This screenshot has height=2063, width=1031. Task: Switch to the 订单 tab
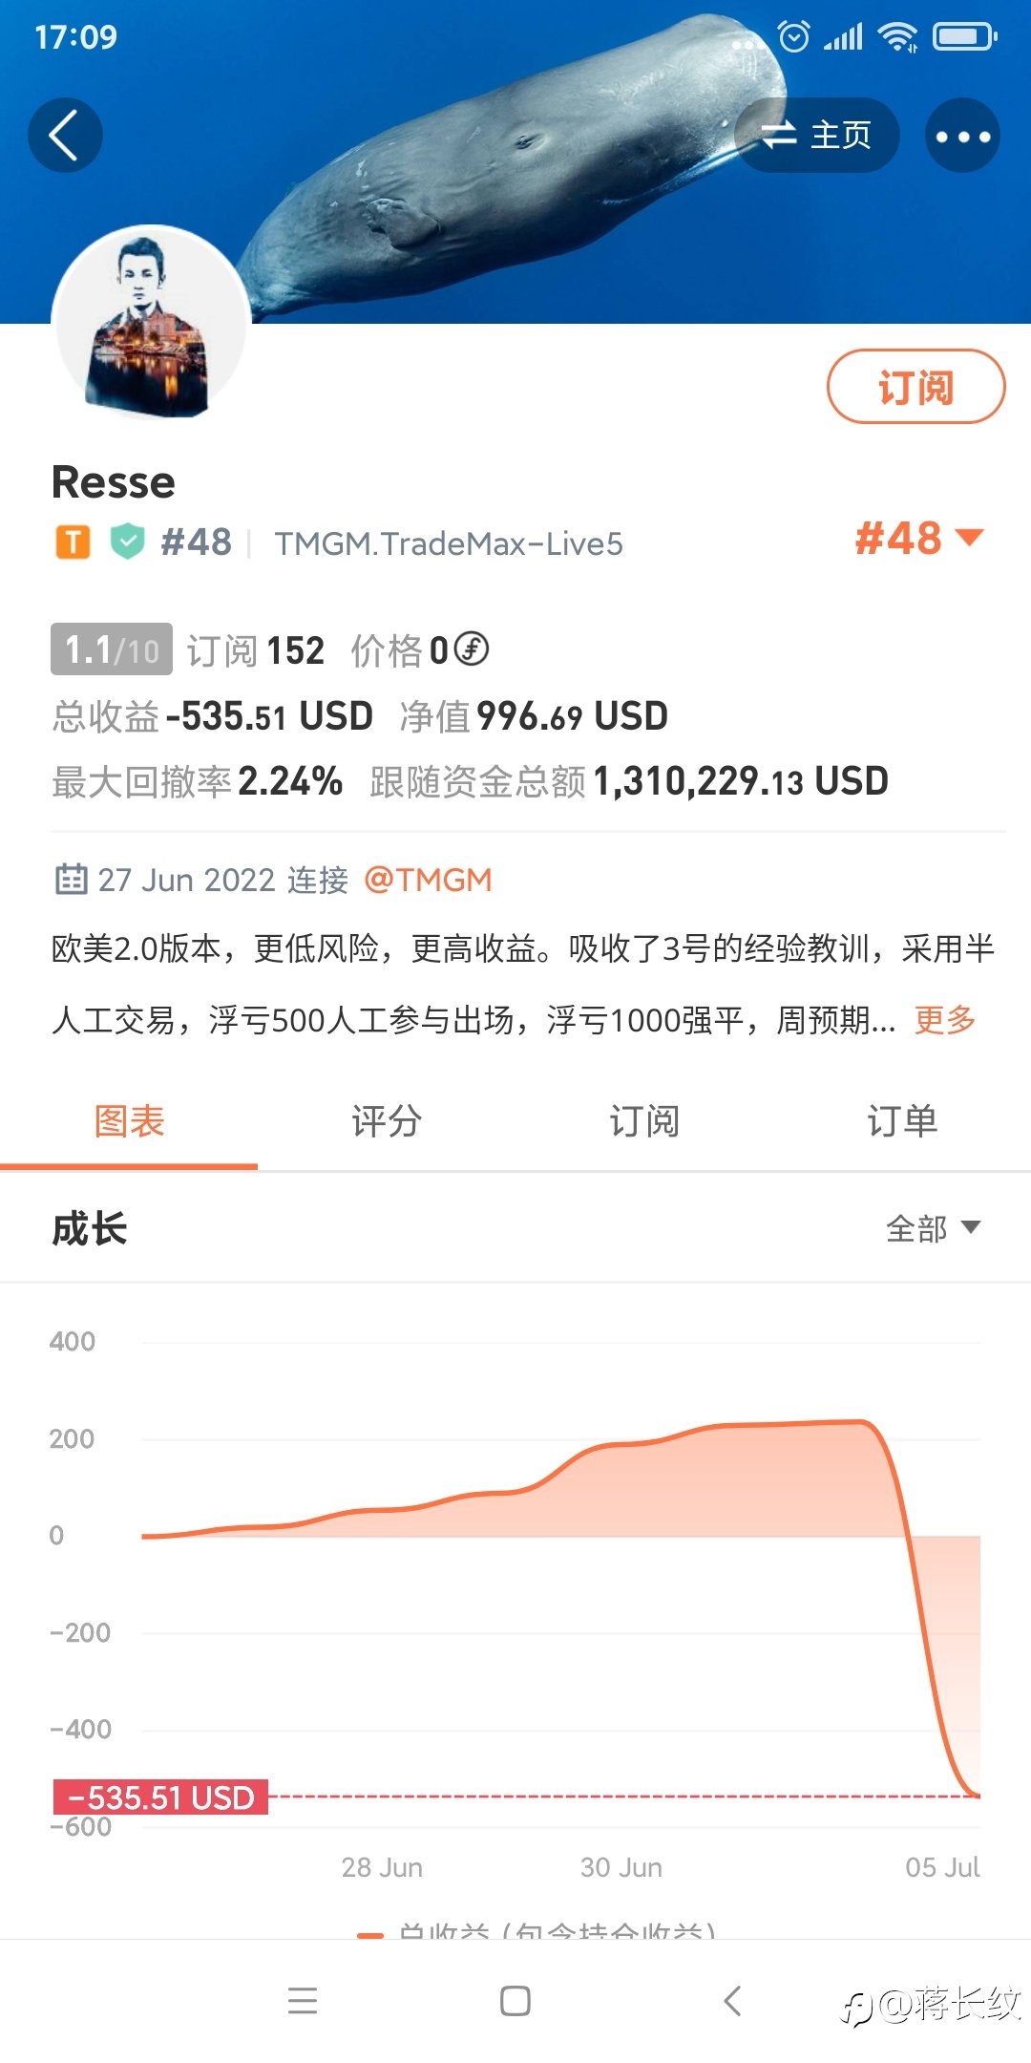tap(902, 1121)
